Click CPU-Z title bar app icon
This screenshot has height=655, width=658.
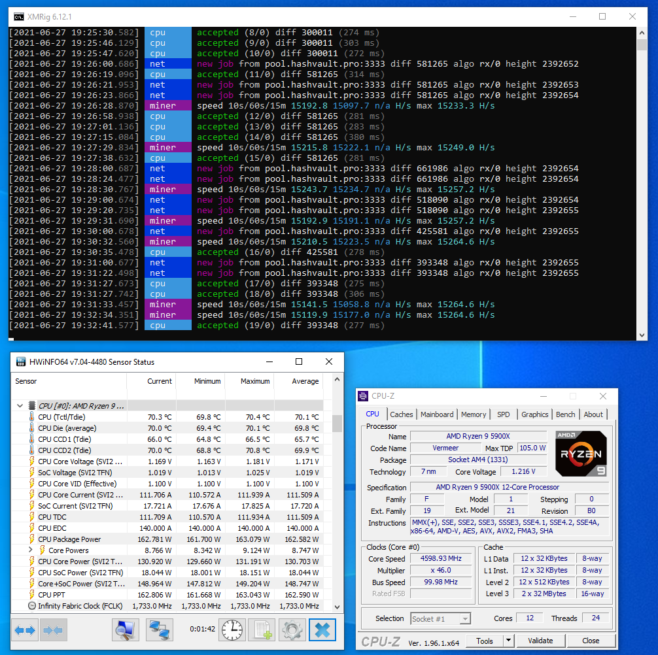[x=363, y=396]
